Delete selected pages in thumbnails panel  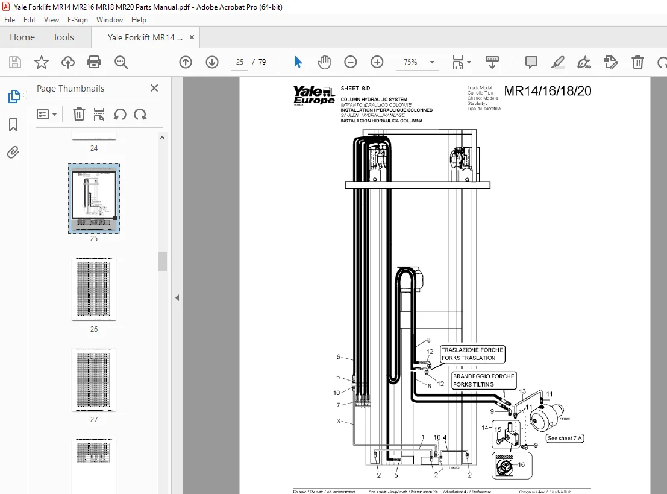tap(79, 114)
